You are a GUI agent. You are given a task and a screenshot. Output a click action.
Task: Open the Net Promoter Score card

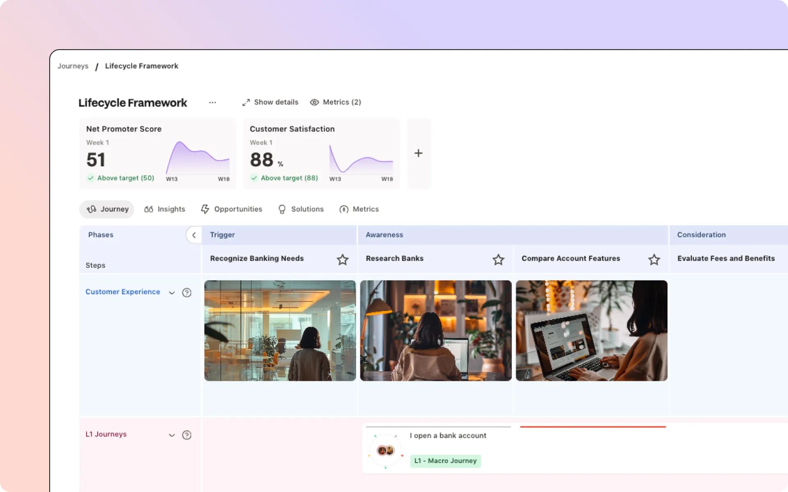coord(158,154)
